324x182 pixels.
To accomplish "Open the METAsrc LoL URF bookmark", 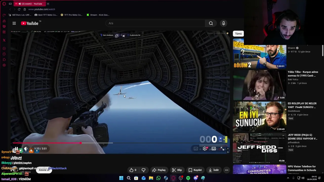I will point(20,15).
